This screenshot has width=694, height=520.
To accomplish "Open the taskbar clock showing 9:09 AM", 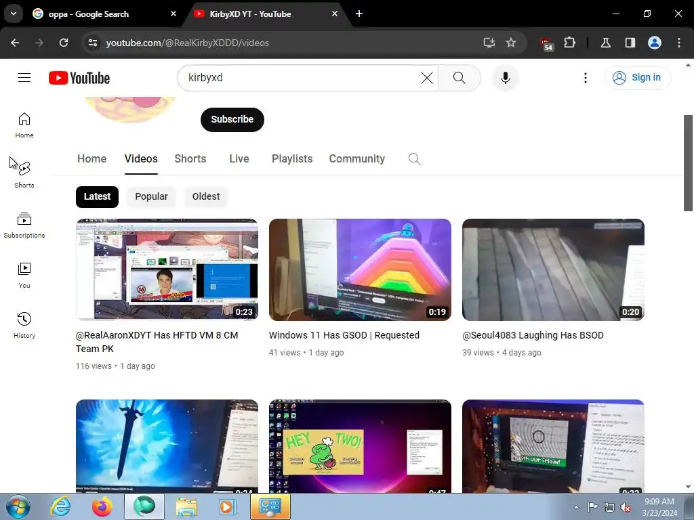I will click(x=659, y=507).
